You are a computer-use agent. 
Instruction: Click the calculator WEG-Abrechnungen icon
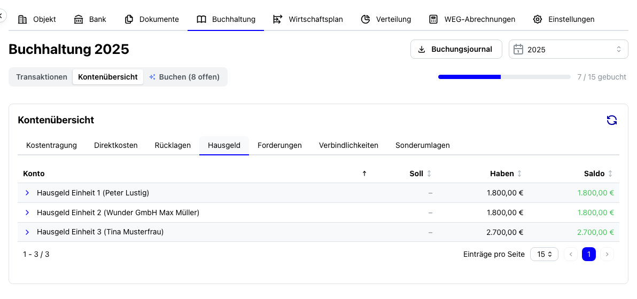pos(433,19)
